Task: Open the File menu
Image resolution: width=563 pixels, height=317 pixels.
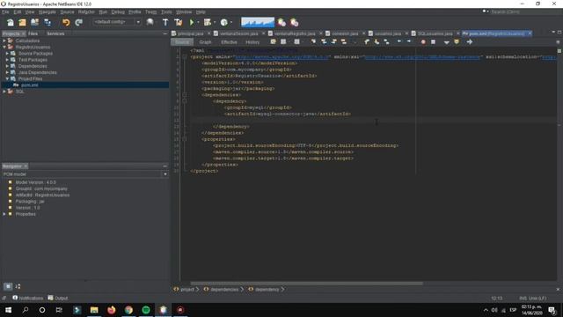Action: coord(5,11)
